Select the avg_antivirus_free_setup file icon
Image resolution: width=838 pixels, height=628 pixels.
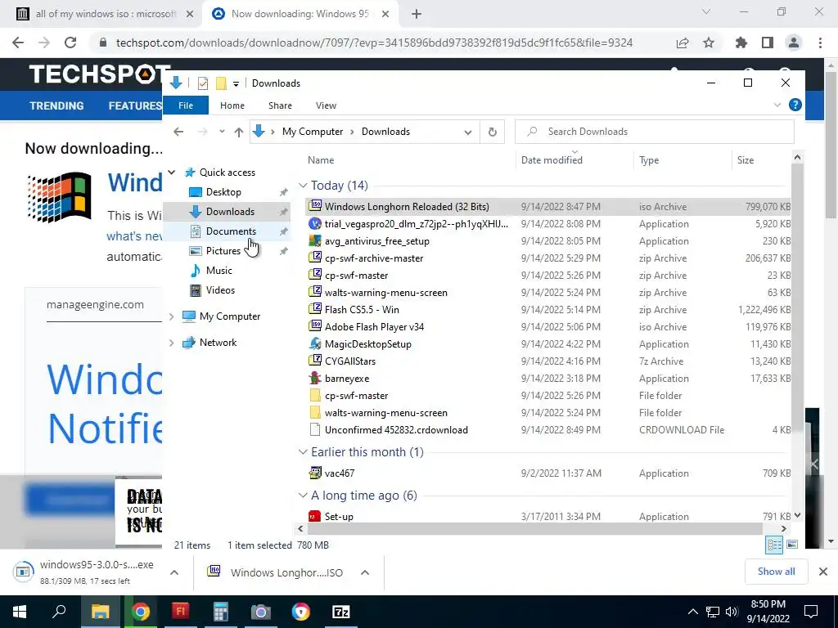(315, 241)
